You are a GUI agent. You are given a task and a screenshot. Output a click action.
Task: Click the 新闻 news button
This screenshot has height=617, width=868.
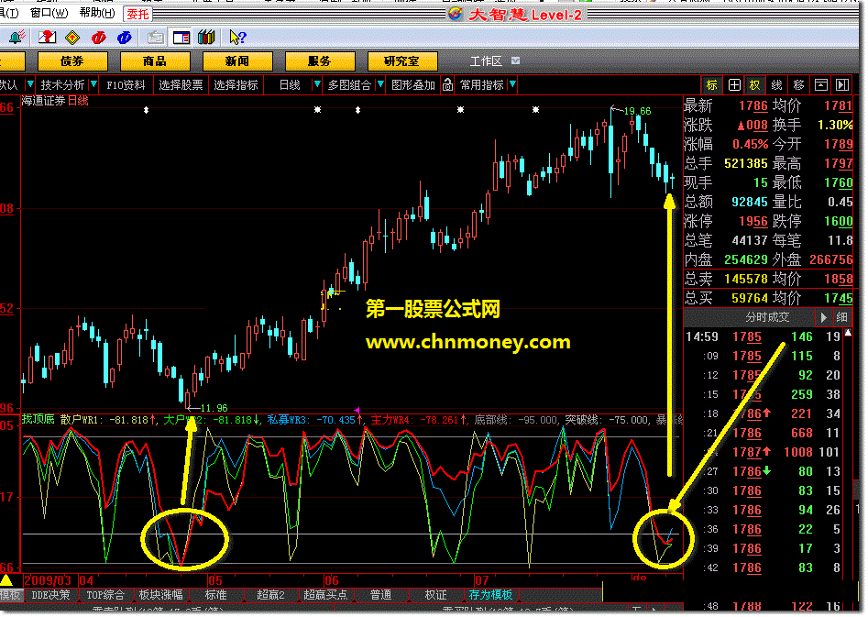point(236,61)
